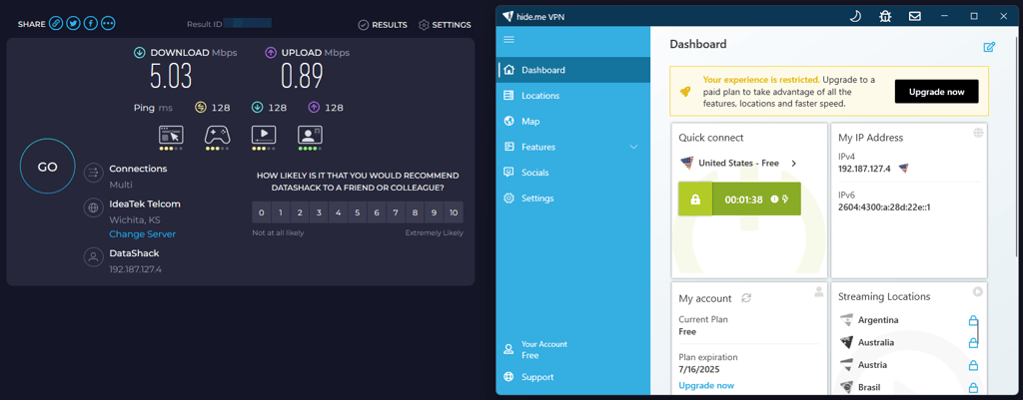Click the idle ping latency icon

[201, 108]
